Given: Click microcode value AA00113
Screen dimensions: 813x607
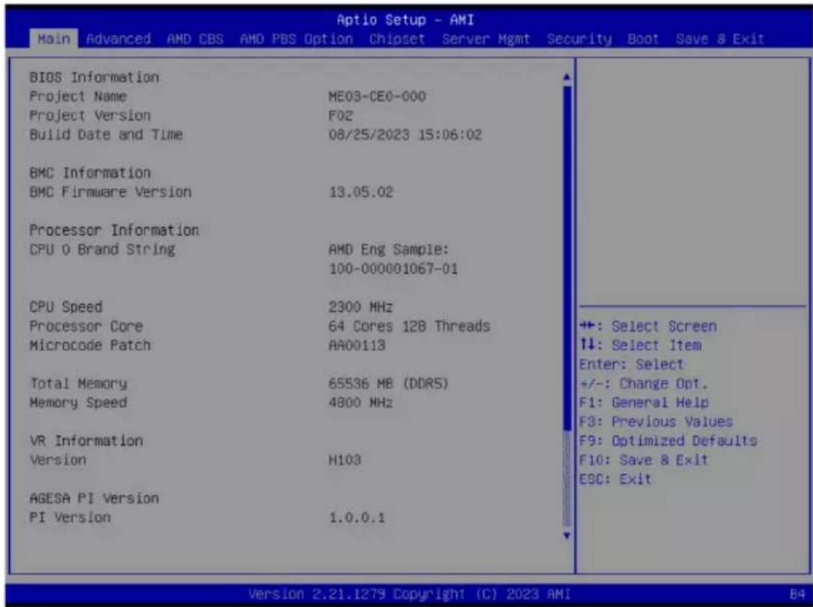Looking at the screenshot, I should pyautogui.click(x=357, y=345).
